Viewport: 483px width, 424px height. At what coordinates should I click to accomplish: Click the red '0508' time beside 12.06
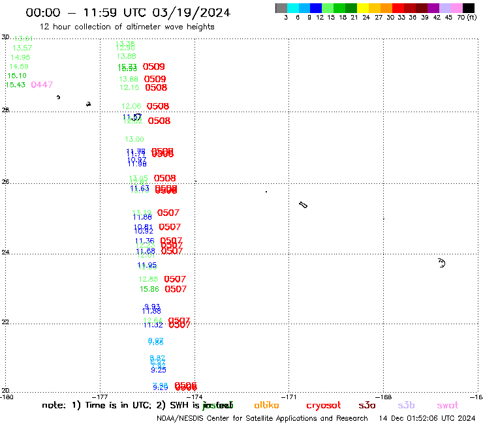pyautogui.click(x=158, y=106)
